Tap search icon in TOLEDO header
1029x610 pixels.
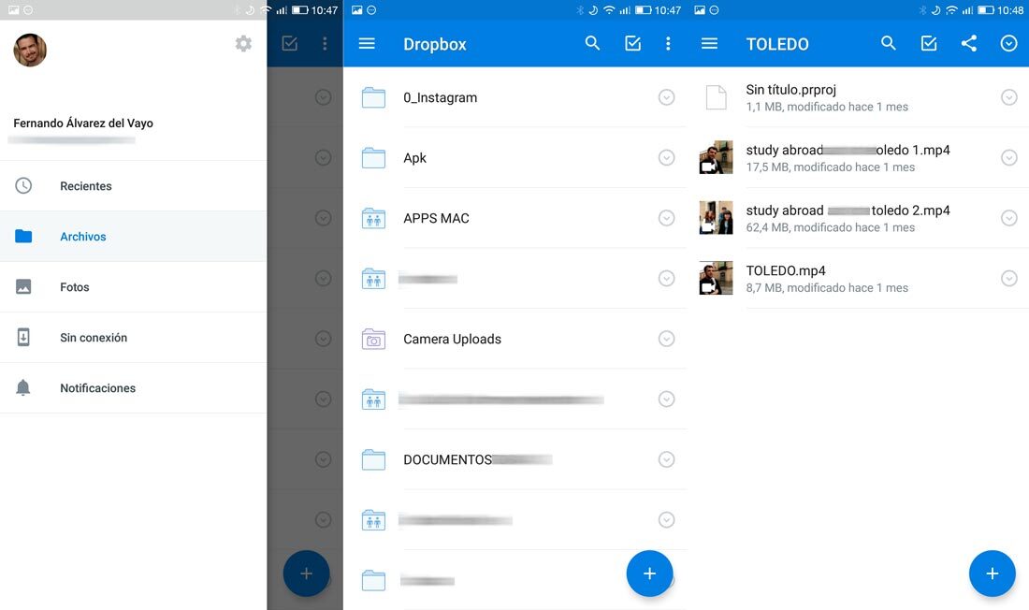point(889,44)
